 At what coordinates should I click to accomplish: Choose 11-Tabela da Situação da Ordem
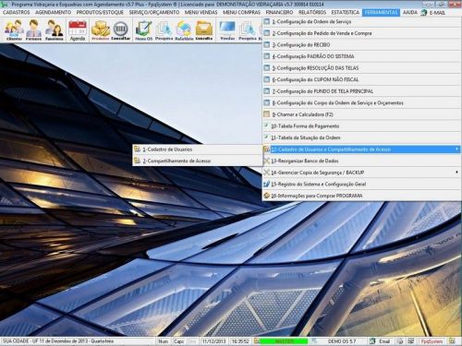coord(361,137)
